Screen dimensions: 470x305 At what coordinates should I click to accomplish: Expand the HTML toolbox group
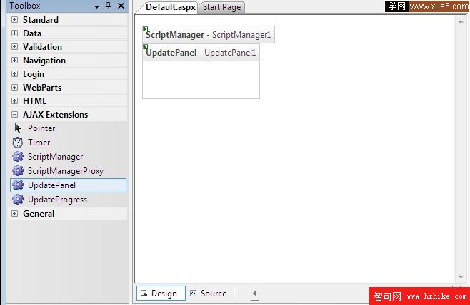[14, 100]
